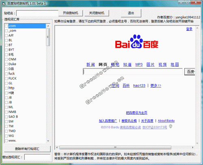Click the word list vertical scrollbar thumb
Screen dimensions: 203x165
[x=48, y=37]
